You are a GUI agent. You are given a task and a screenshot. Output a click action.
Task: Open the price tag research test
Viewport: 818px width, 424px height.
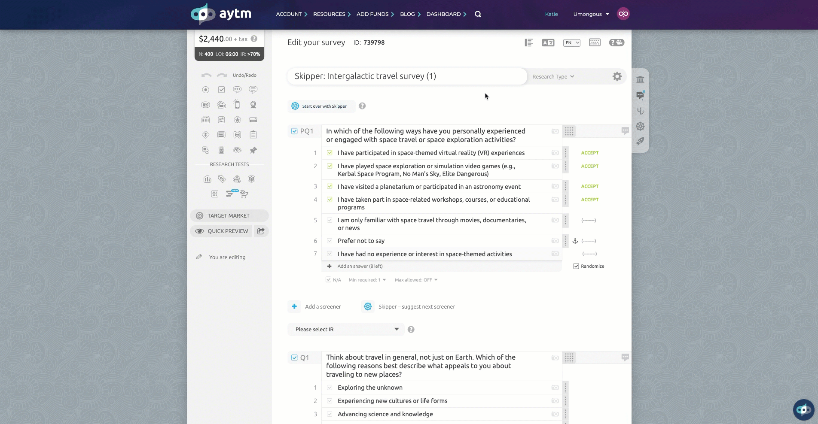pyautogui.click(x=222, y=179)
